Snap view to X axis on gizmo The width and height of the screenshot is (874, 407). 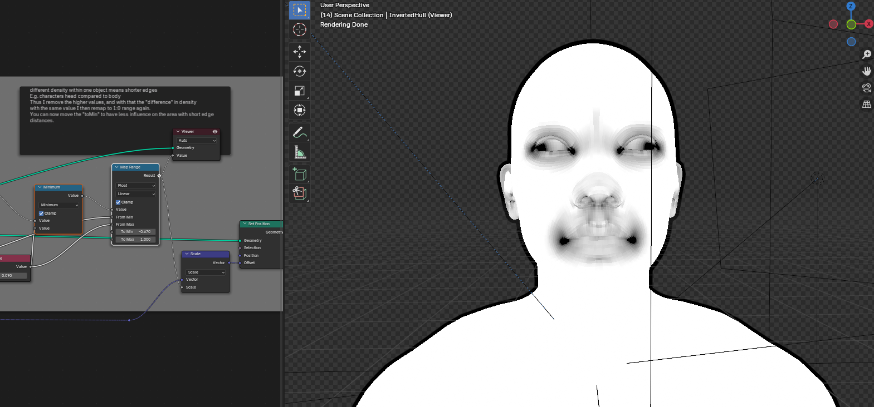click(x=868, y=24)
